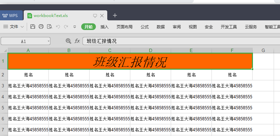
Task: Click cell A3 姓名王大海45858555
Action: (28, 86)
